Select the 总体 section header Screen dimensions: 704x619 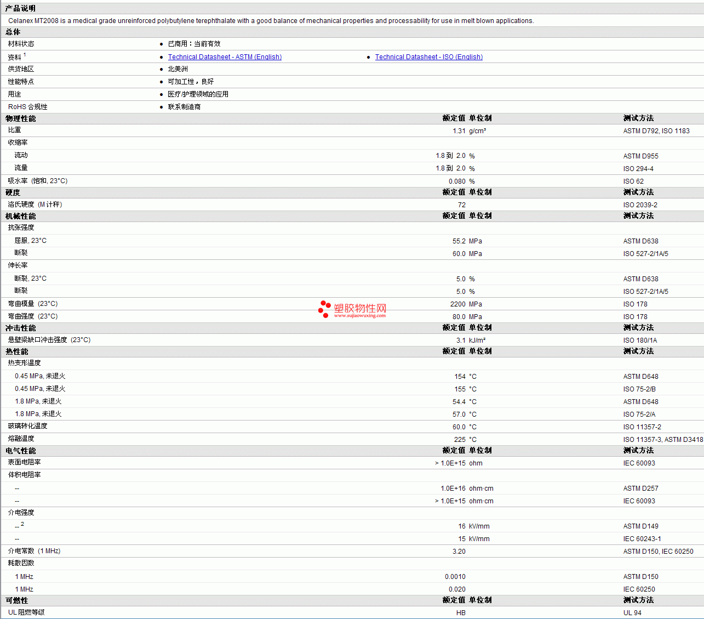(13, 32)
